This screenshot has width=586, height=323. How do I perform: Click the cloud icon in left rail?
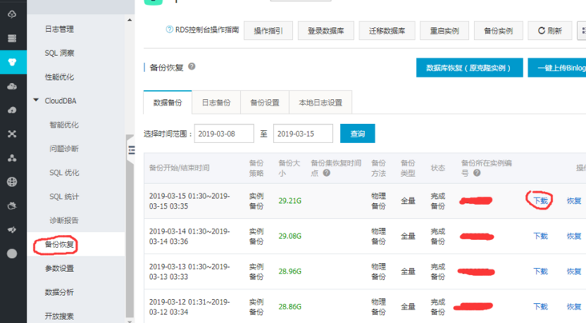(12, 86)
